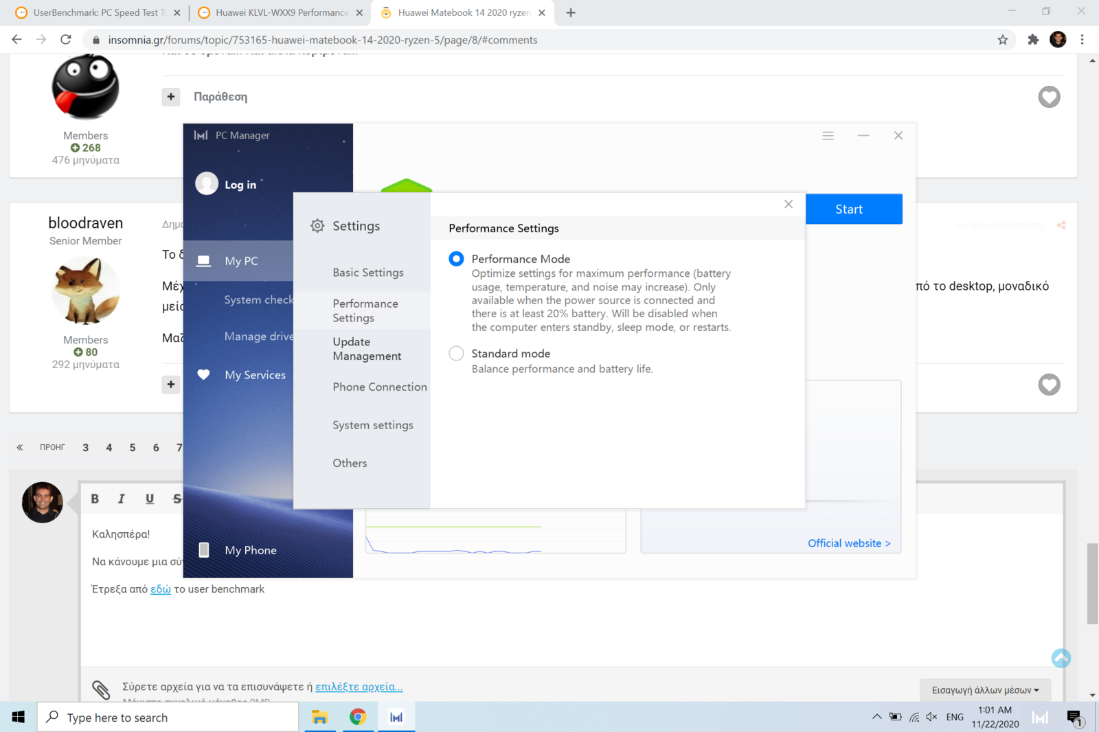
Task: Open Manage drivers in sidebar
Action: (258, 336)
